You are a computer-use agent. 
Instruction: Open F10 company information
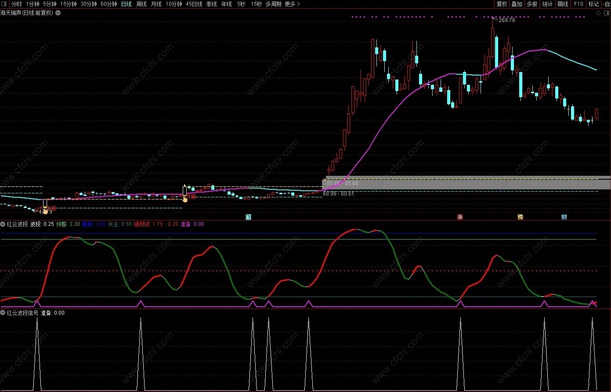(578, 4)
